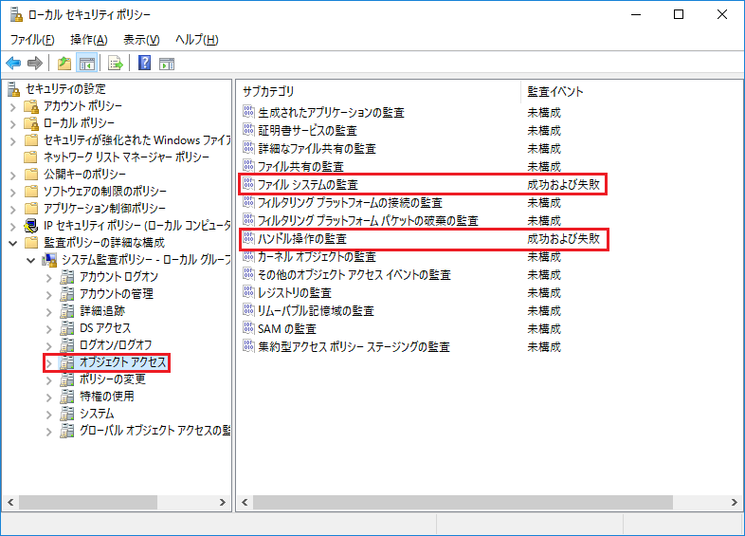Open the ヘルプ(H) menu

(197, 40)
